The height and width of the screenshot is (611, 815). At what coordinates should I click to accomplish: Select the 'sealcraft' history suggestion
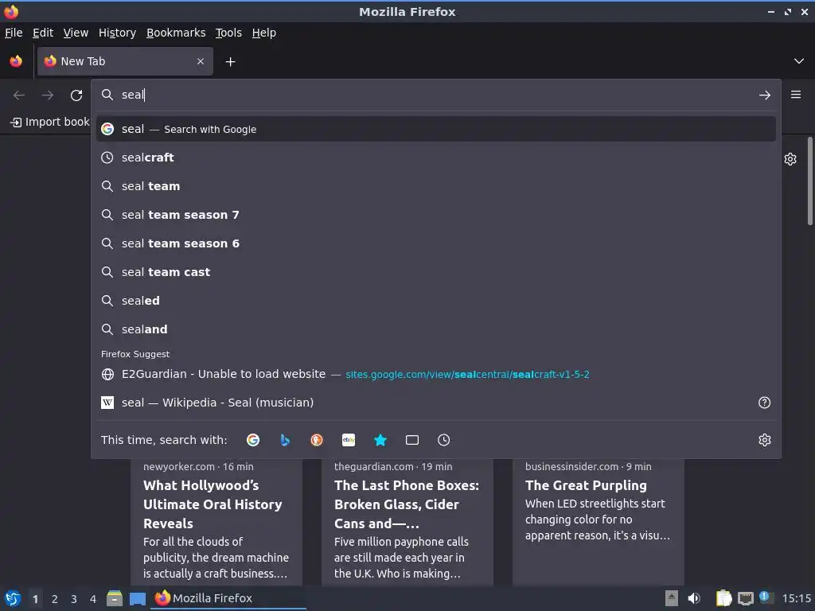click(436, 158)
